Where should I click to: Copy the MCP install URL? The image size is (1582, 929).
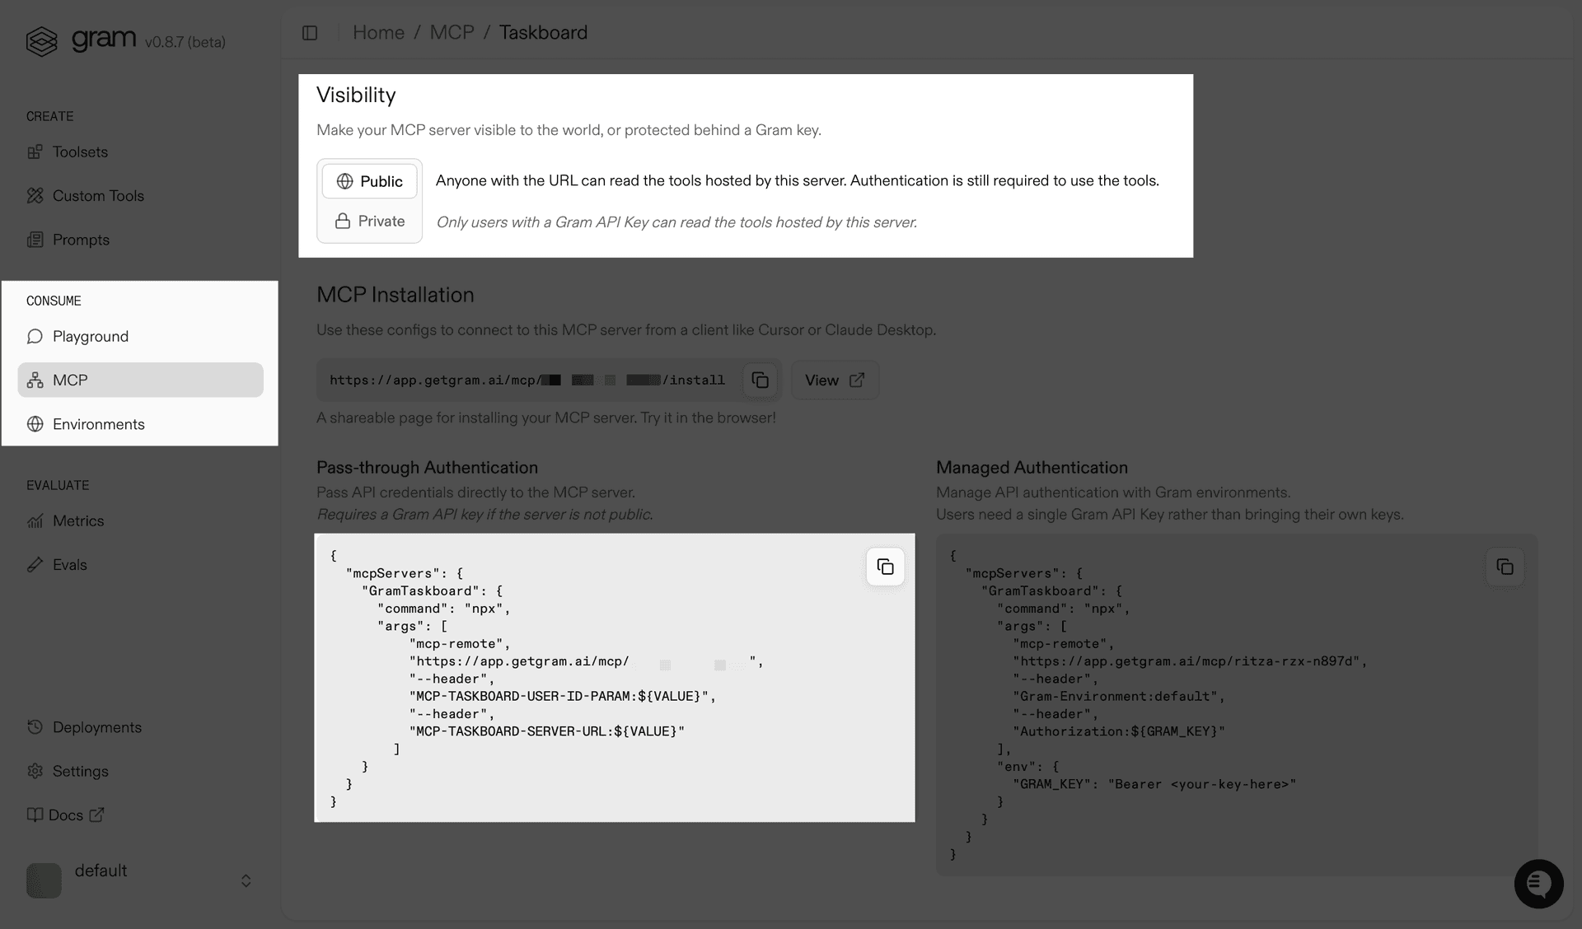[760, 380]
